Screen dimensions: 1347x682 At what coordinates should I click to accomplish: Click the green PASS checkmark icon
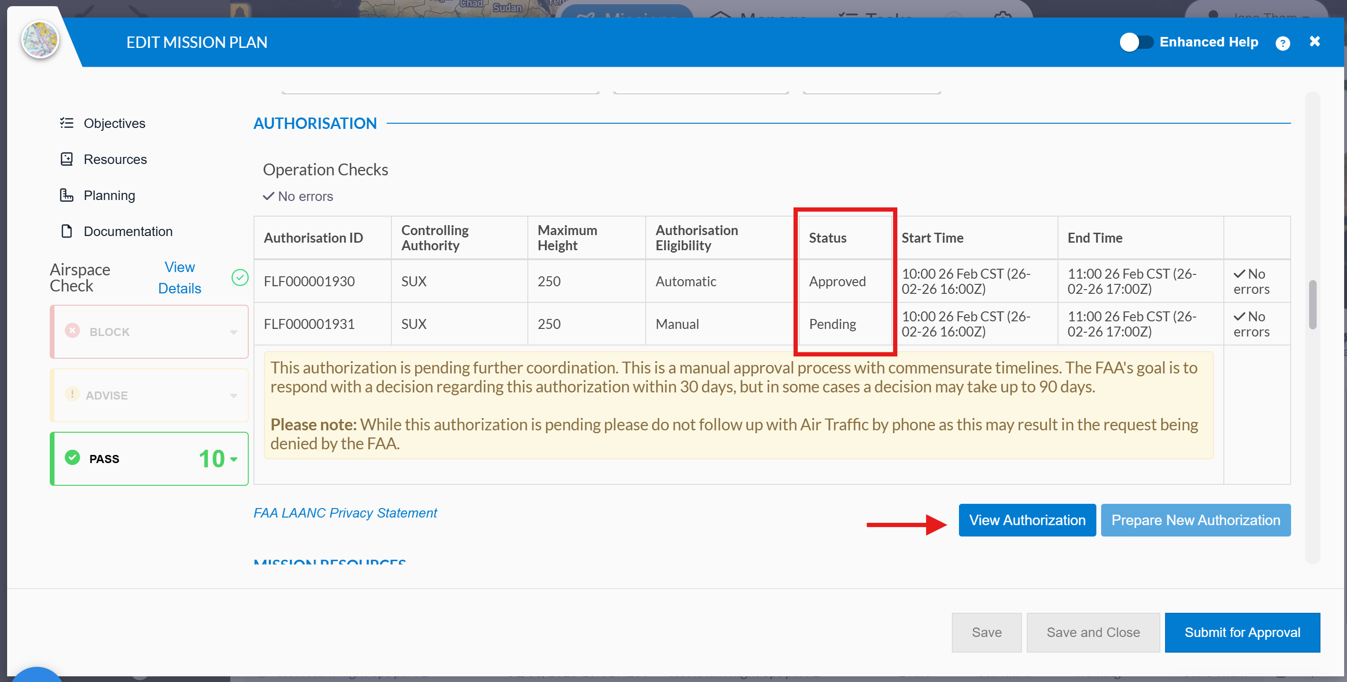(72, 458)
